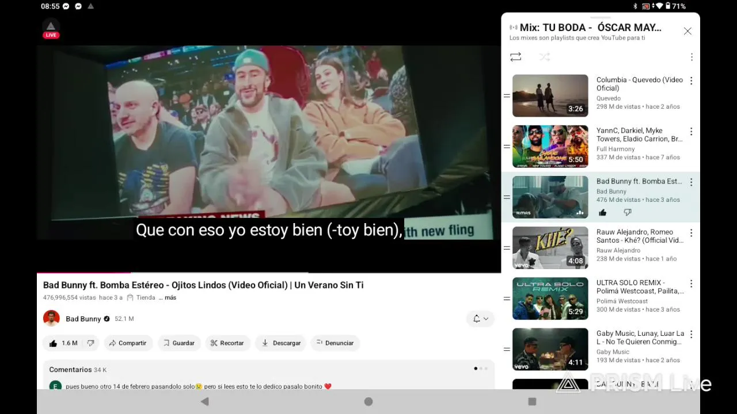Open options for current Bad Bunny playlist item
Image resolution: width=737 pixels, height=414 pixels.
click(692, 182)
